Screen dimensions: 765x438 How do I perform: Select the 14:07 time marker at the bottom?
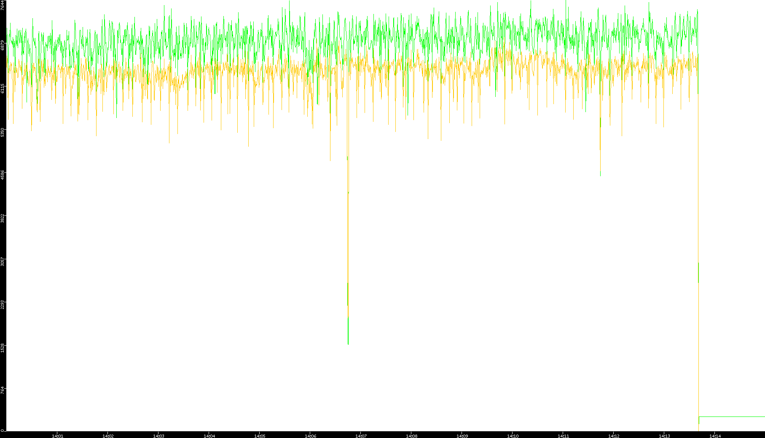(x=361, y=436)
